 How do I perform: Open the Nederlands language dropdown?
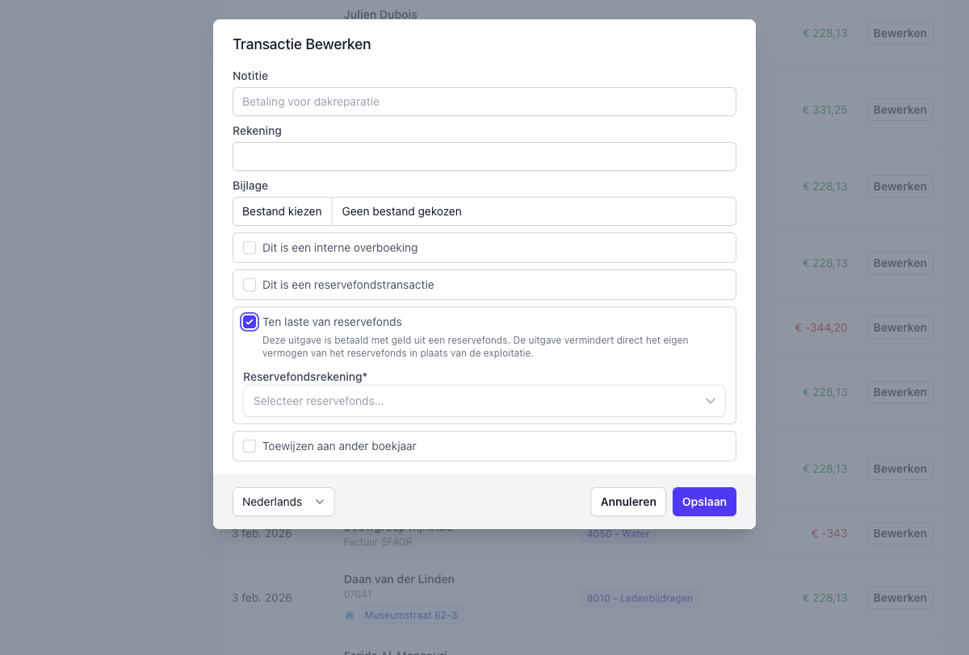tap(283, 502)
